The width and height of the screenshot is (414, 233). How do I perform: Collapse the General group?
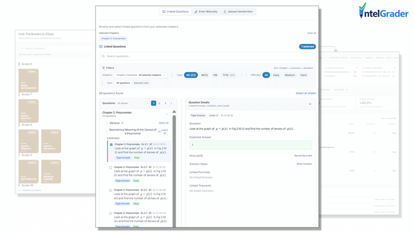107,123
